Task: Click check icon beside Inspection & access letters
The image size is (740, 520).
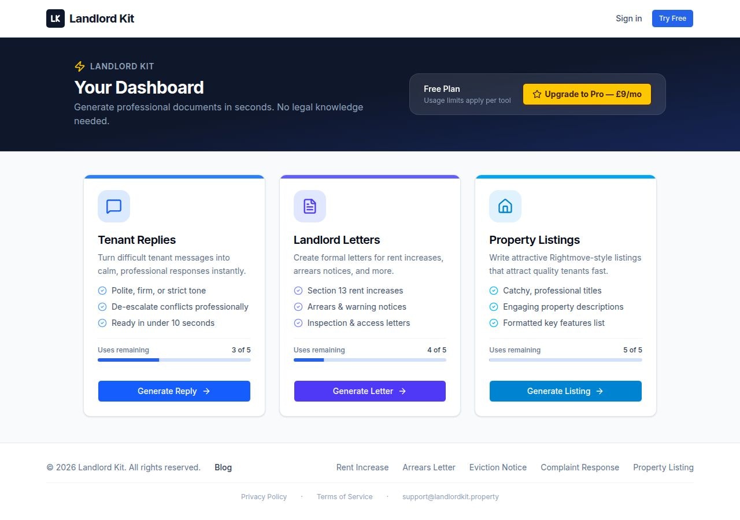Action: pos(298,323)
